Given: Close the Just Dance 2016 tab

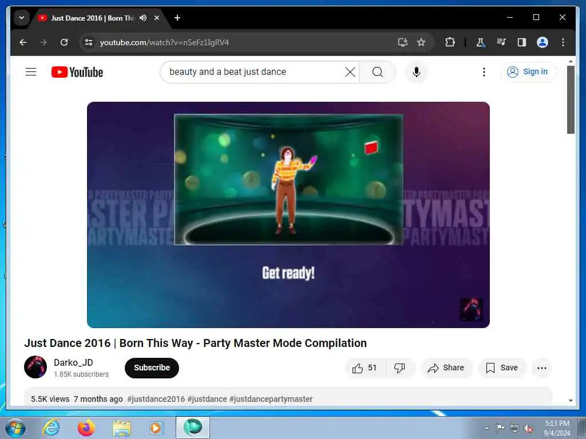Looking at the screenshot, I should tap(157, 18).
